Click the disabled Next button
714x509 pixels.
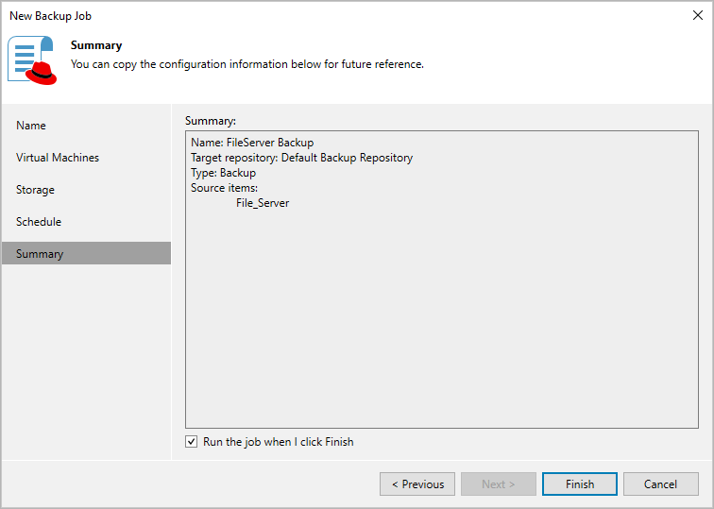(498, 484)
